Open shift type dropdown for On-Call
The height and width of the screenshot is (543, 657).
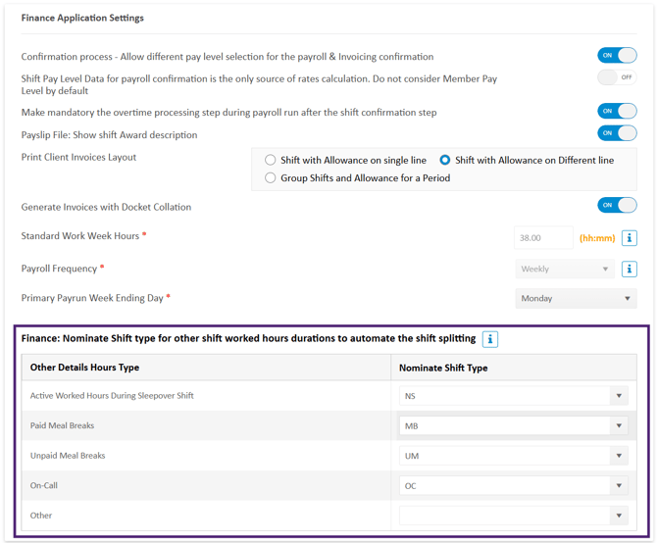click(x=514, y=485)
